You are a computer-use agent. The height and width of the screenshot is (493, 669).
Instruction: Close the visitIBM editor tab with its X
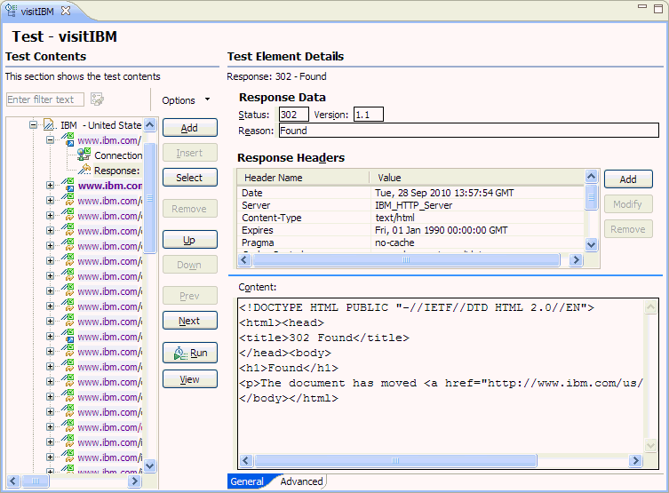[66, 10]
